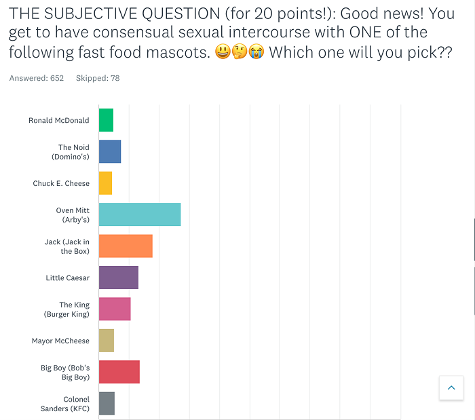Click the scroll-to-top chevron button
The image size is (475, 420).
(x=451, y=387)
